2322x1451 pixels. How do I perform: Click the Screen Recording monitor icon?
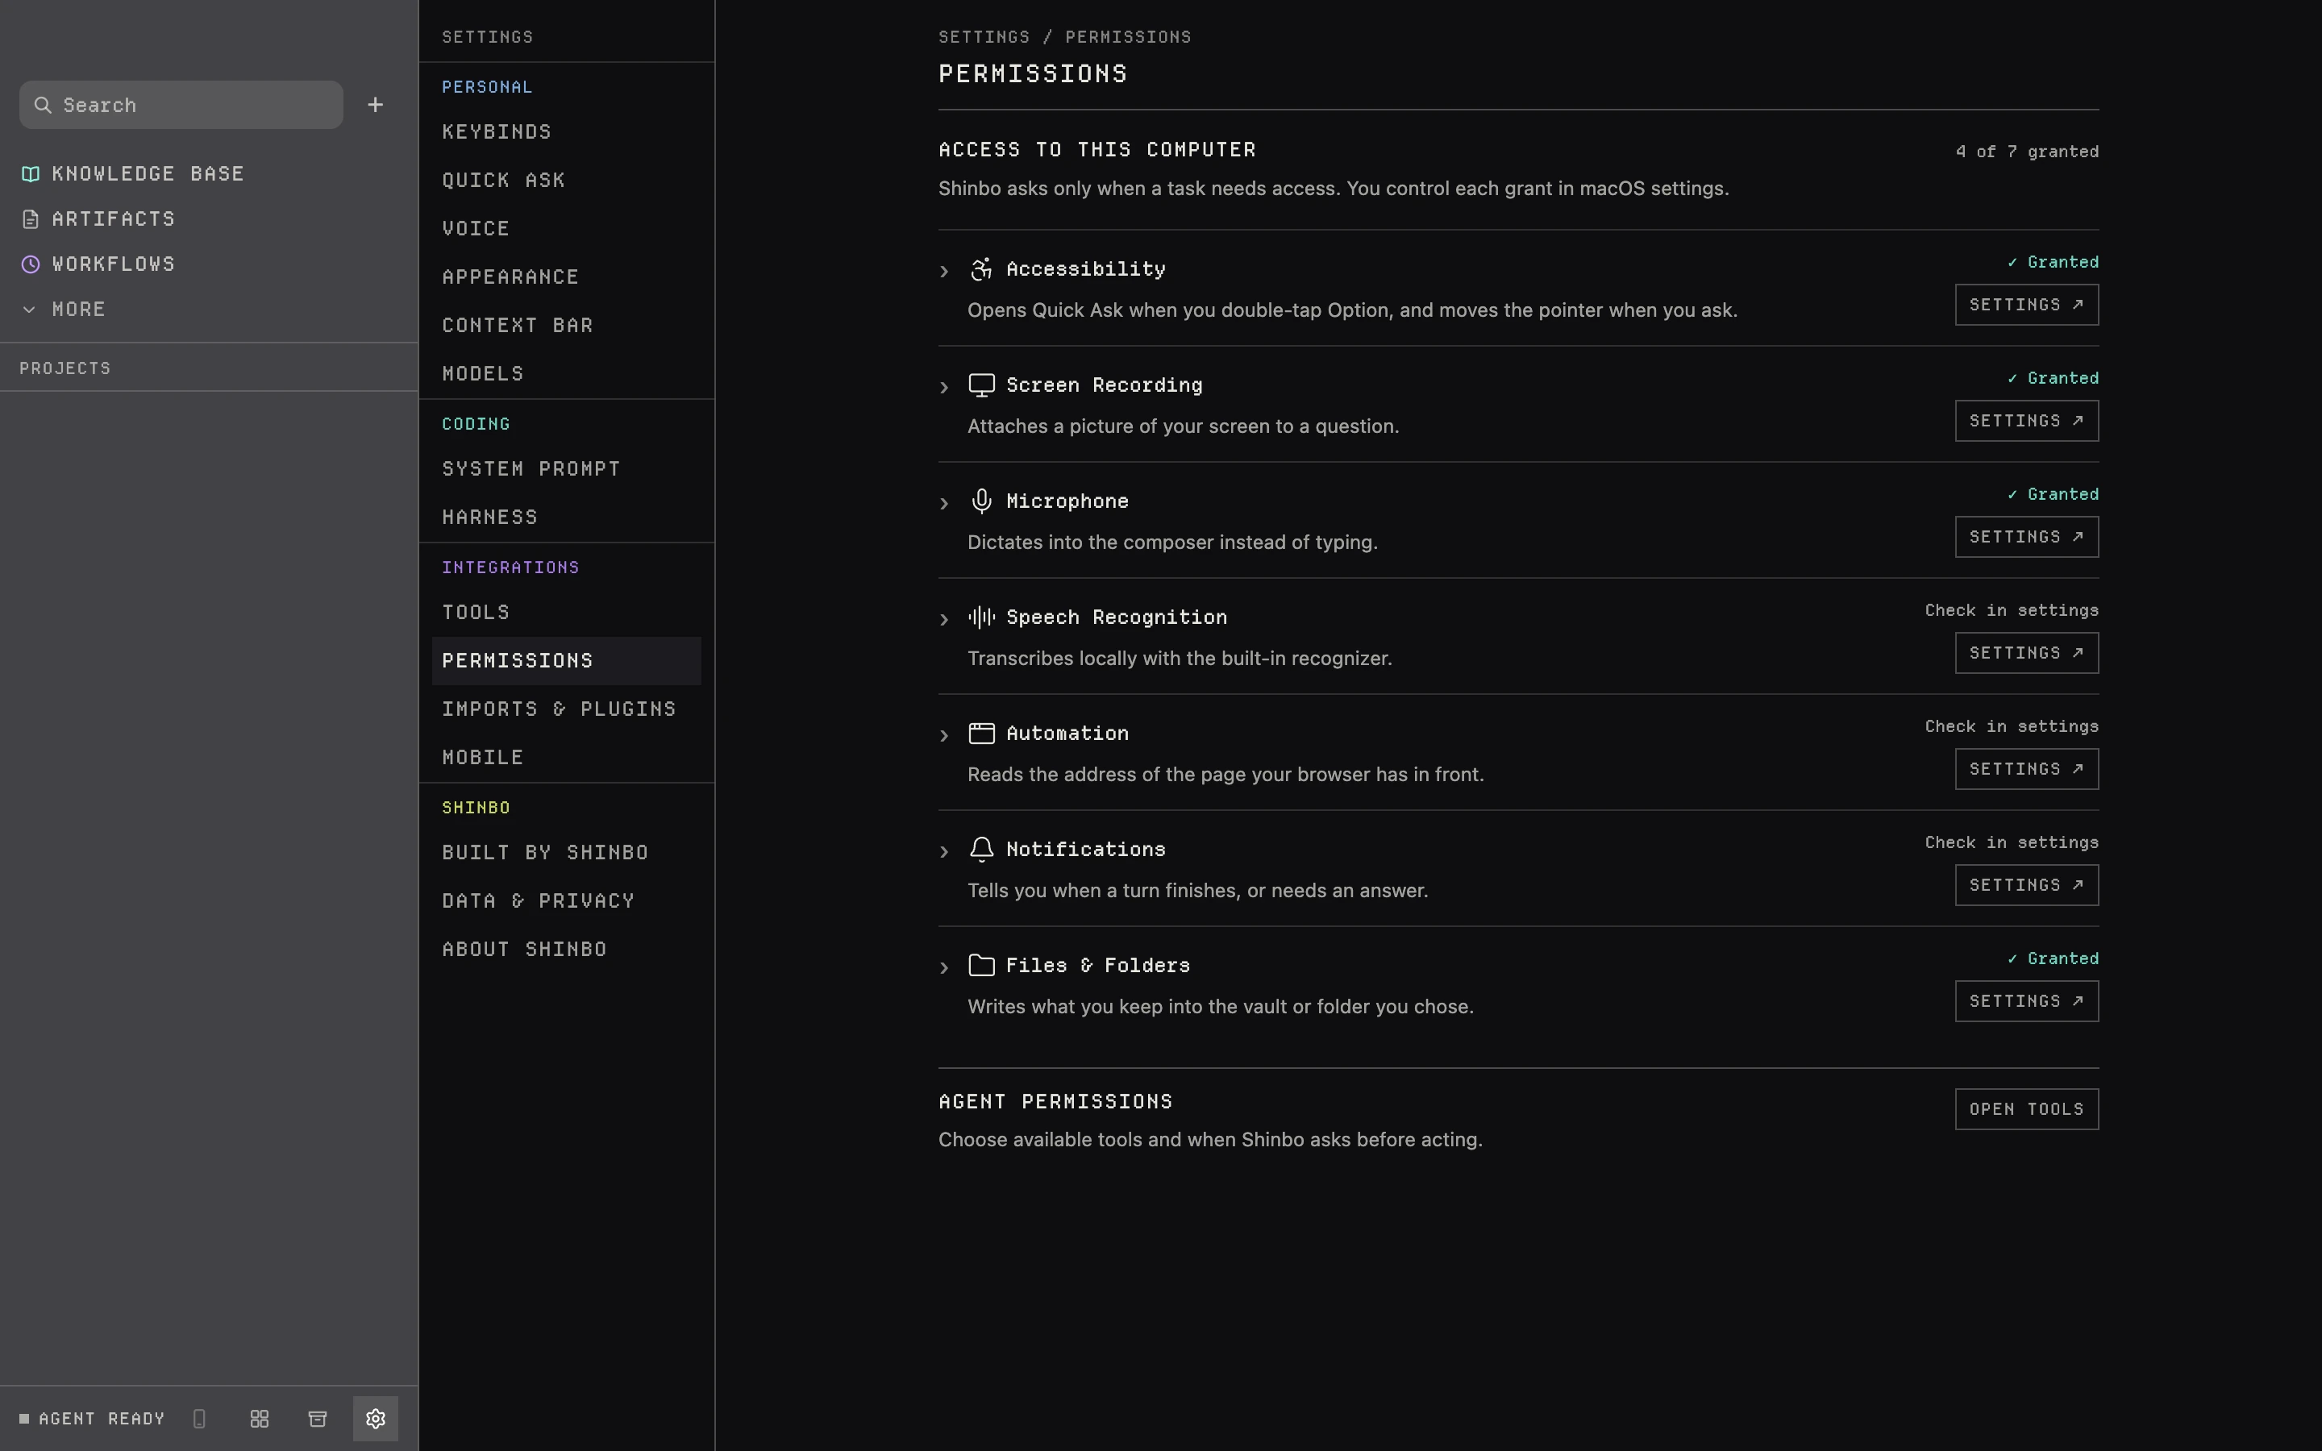[x=980, y=385]
